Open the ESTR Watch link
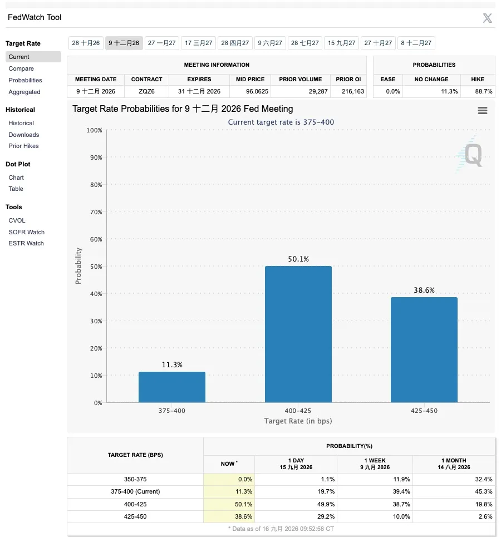Screen dimensions: 501x537 coord(26,243)
